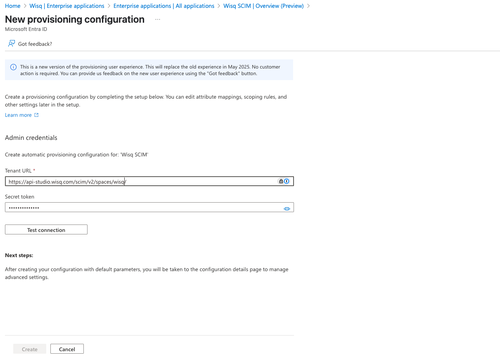
Task: Reveal the secret token with the eye icon
Action: coord(287,209)
